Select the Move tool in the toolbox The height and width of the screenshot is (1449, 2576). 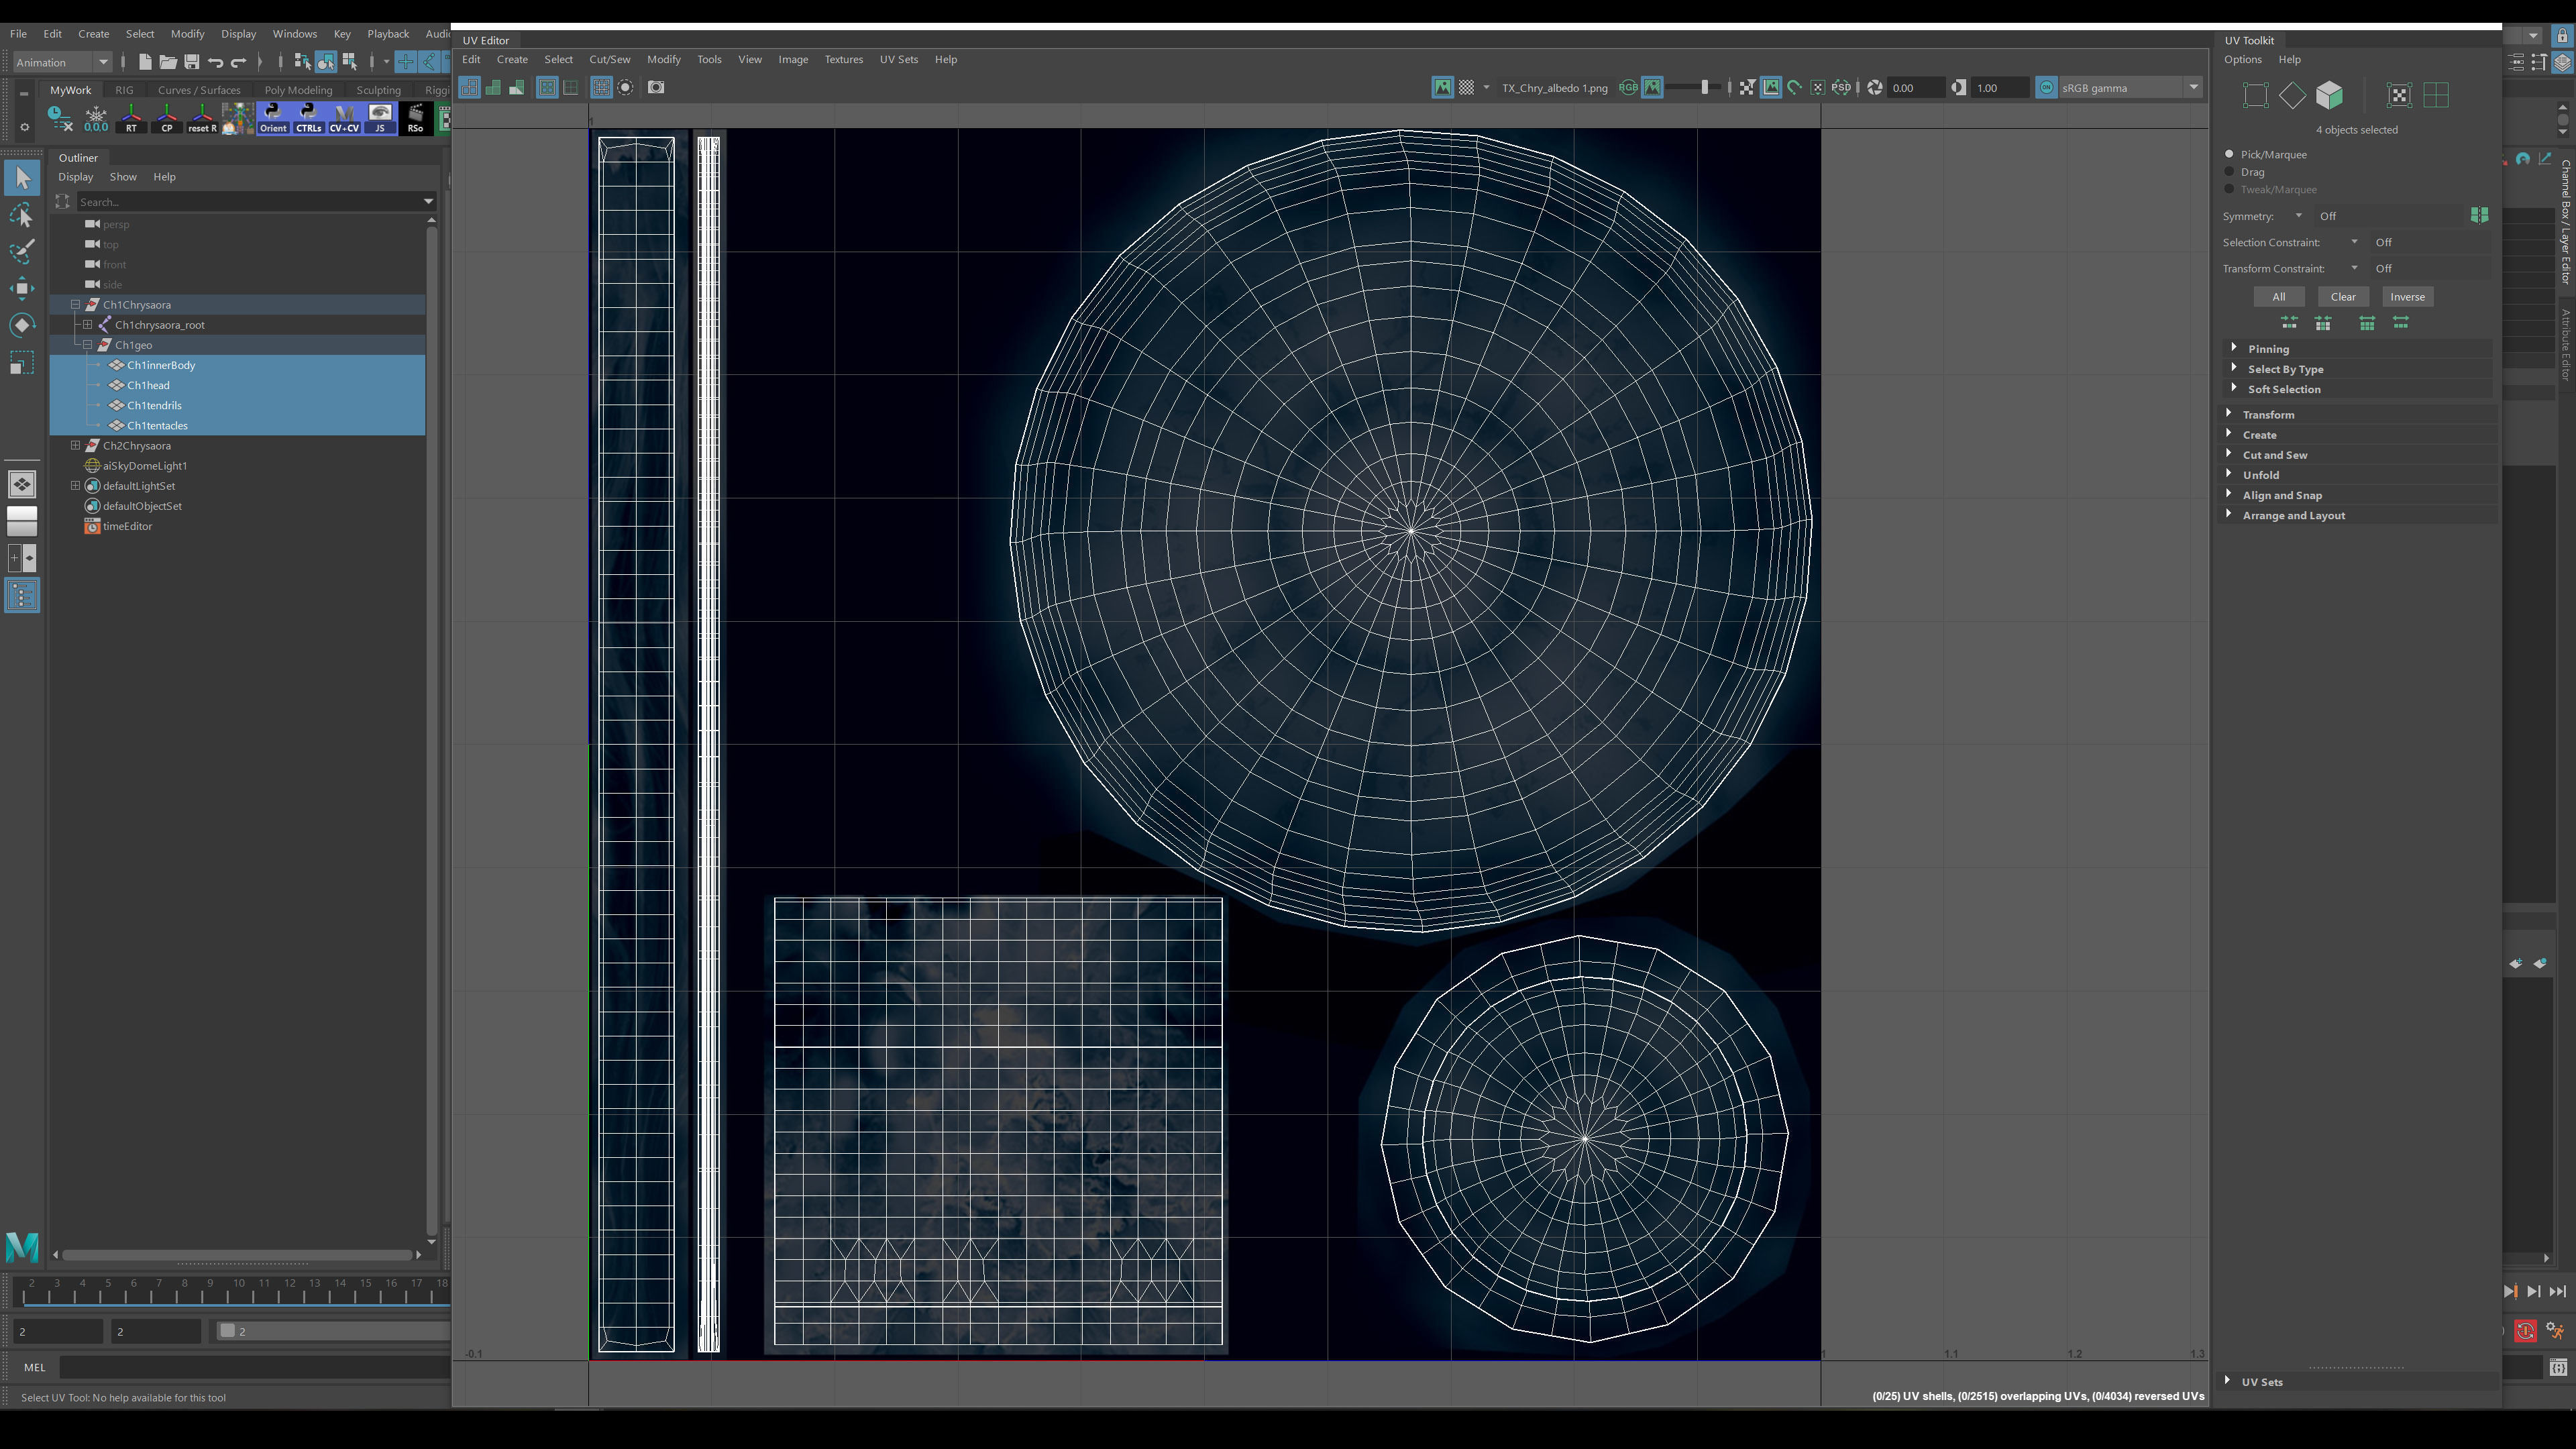(x=22, y=289)
